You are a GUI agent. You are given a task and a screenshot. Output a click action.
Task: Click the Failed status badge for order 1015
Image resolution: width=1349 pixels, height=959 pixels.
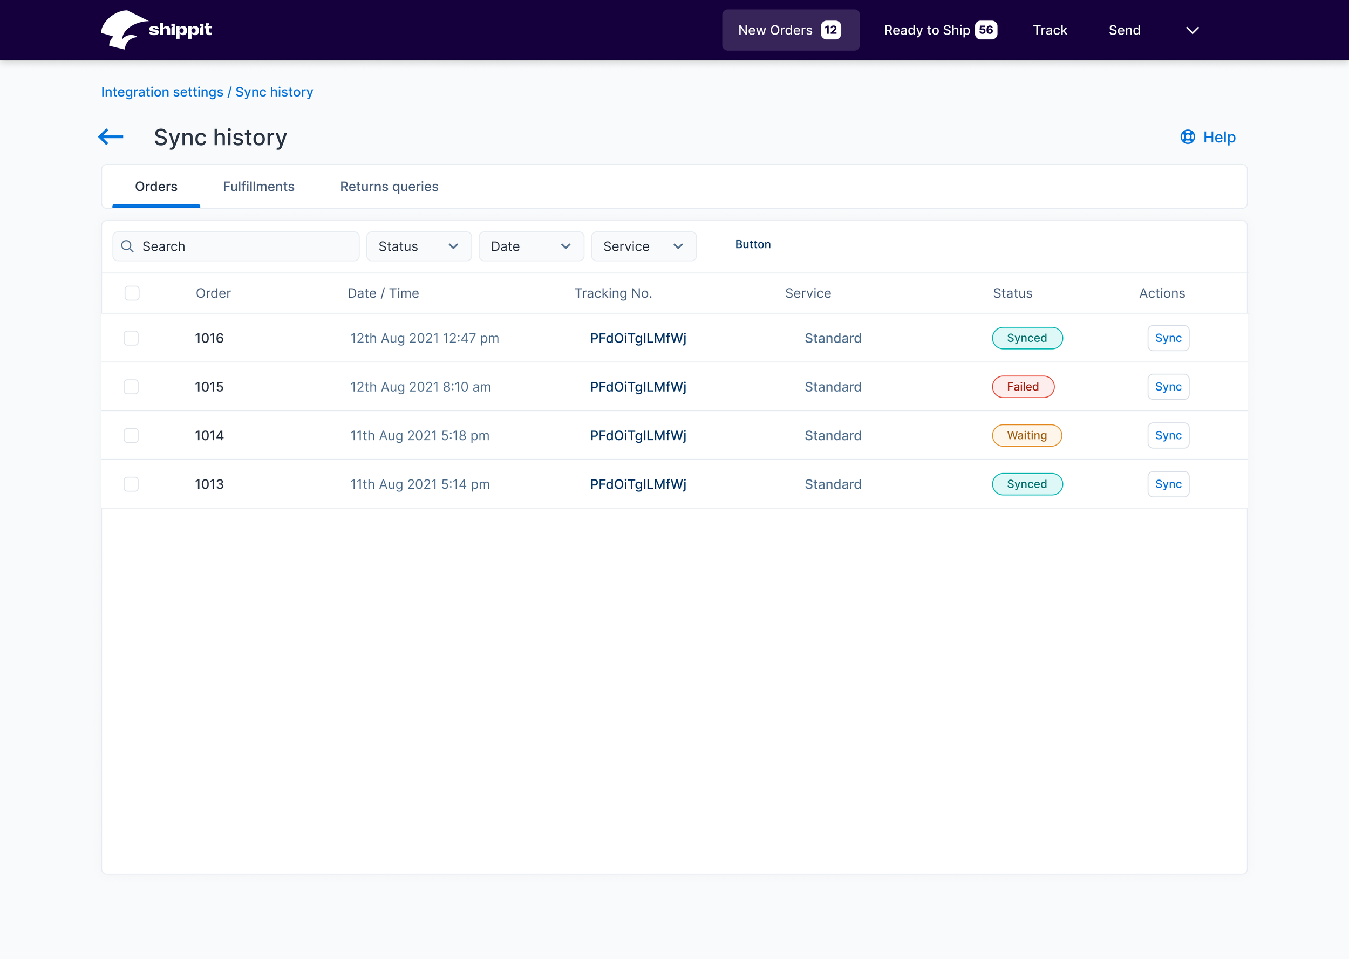(1023, 387)
